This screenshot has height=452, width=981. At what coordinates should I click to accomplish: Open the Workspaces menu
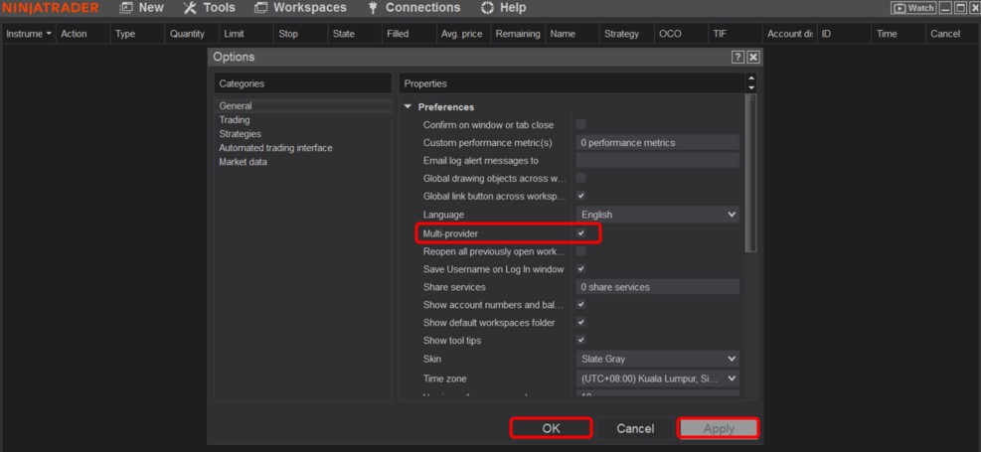pos(300,8)
